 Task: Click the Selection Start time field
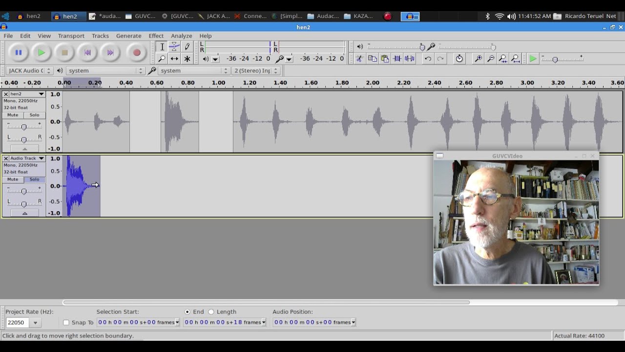(138, 322)
